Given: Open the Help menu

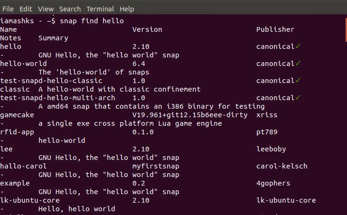Looking at the screenshot, I should point(127,9).
